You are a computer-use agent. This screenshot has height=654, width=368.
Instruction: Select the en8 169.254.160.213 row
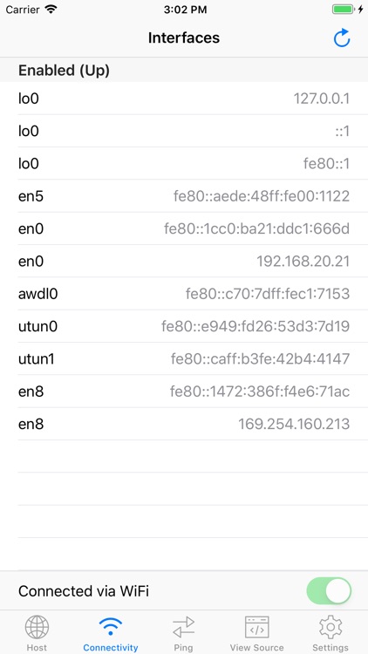coord(184,424)
